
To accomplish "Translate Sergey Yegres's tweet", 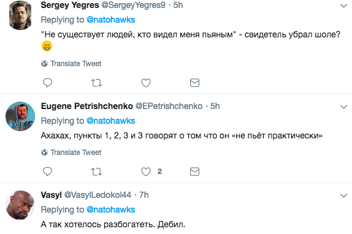I will click(71, 64).
